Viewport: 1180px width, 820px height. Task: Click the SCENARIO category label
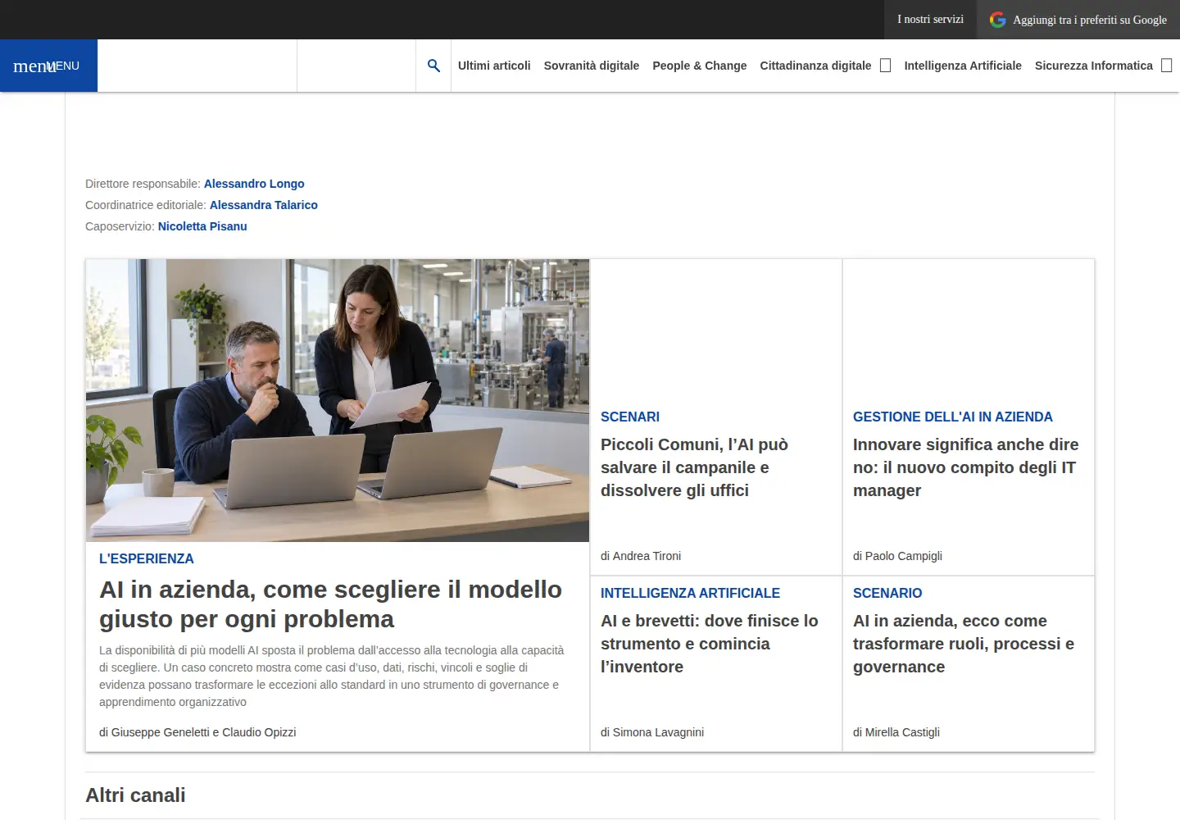point(887,593)
